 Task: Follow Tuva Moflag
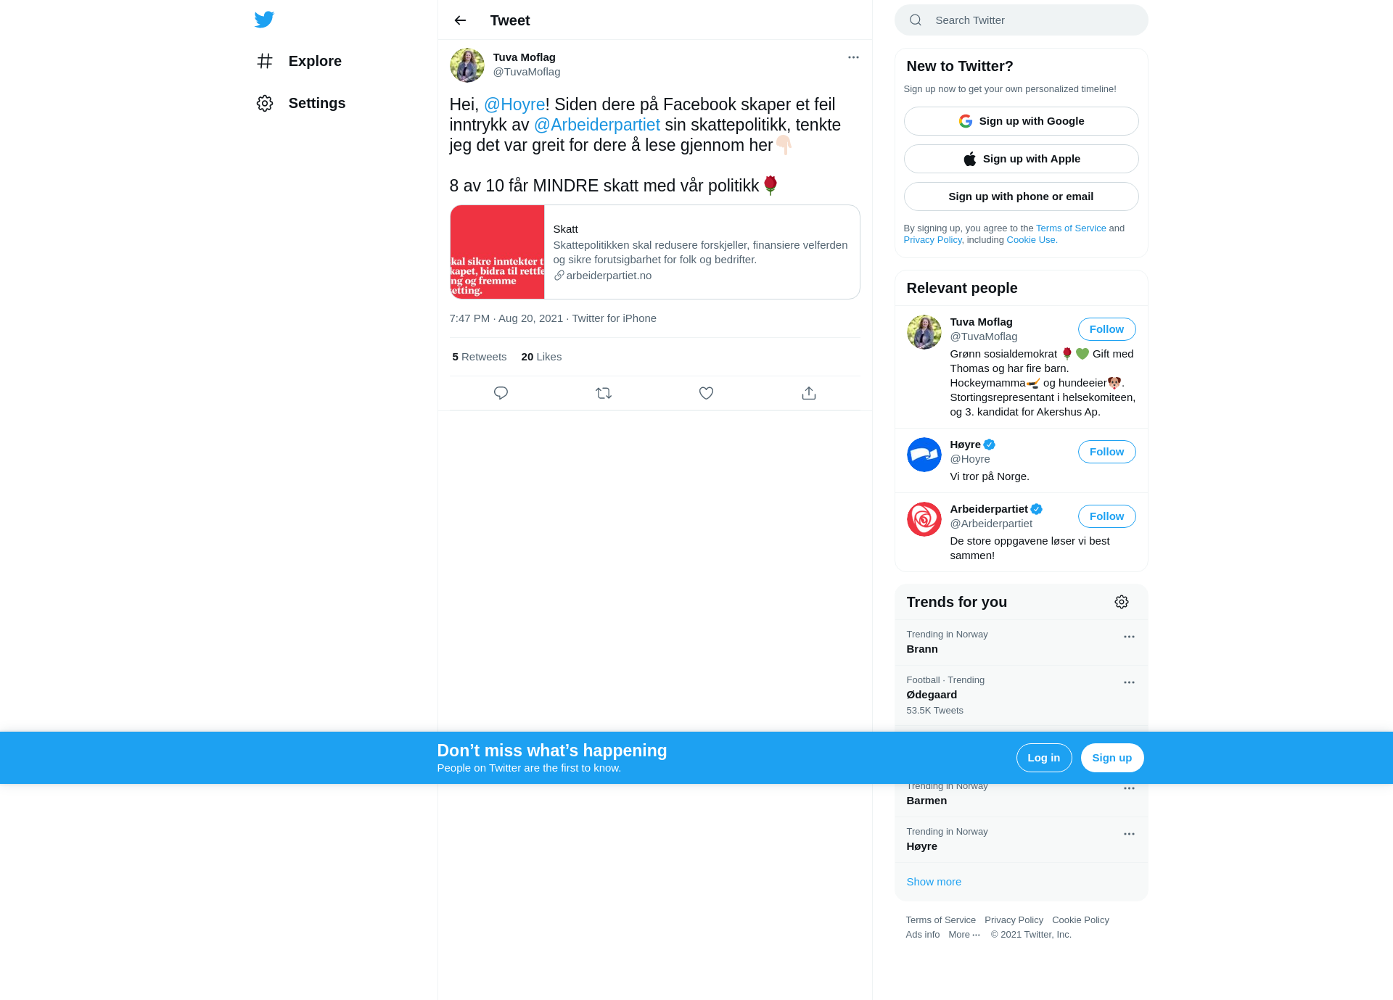(x=1106, y=329)
